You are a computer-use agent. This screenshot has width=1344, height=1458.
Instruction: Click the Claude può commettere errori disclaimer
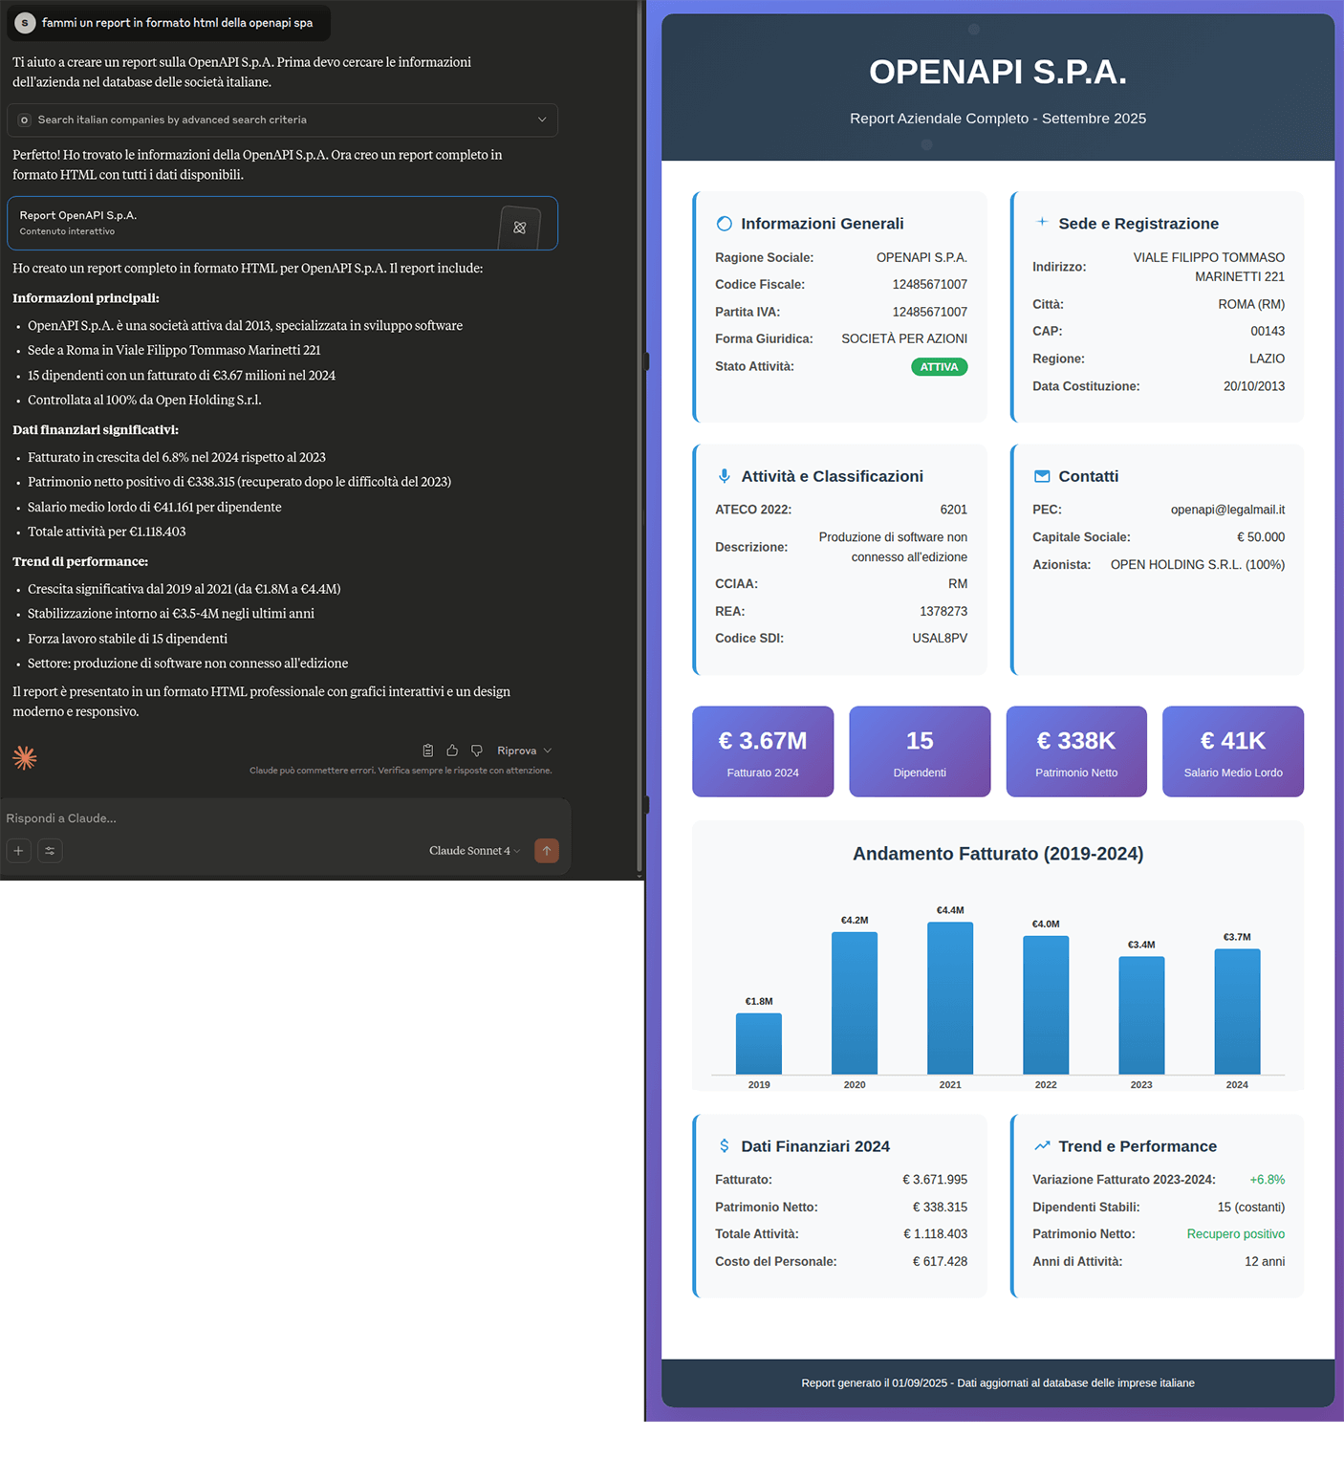point(401,771)
